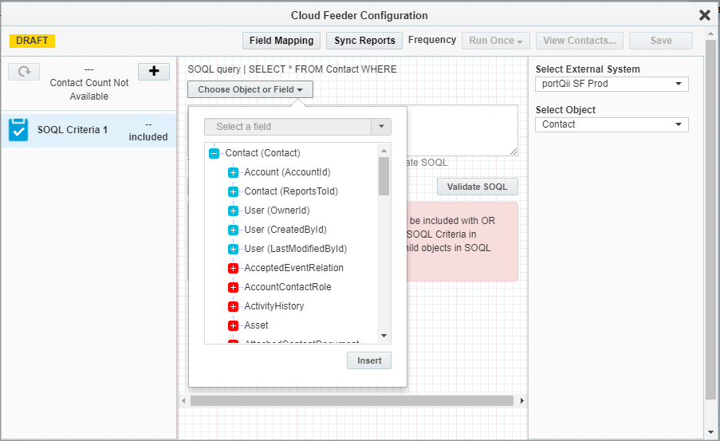
Task: Click Insert to add selected field
Action: point(369,360)
